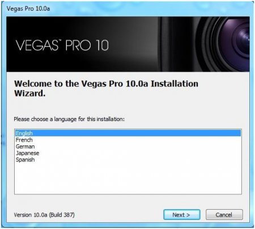255x229 pixels.
Task: Click the Next > button
Action: (x=182, y=215)
